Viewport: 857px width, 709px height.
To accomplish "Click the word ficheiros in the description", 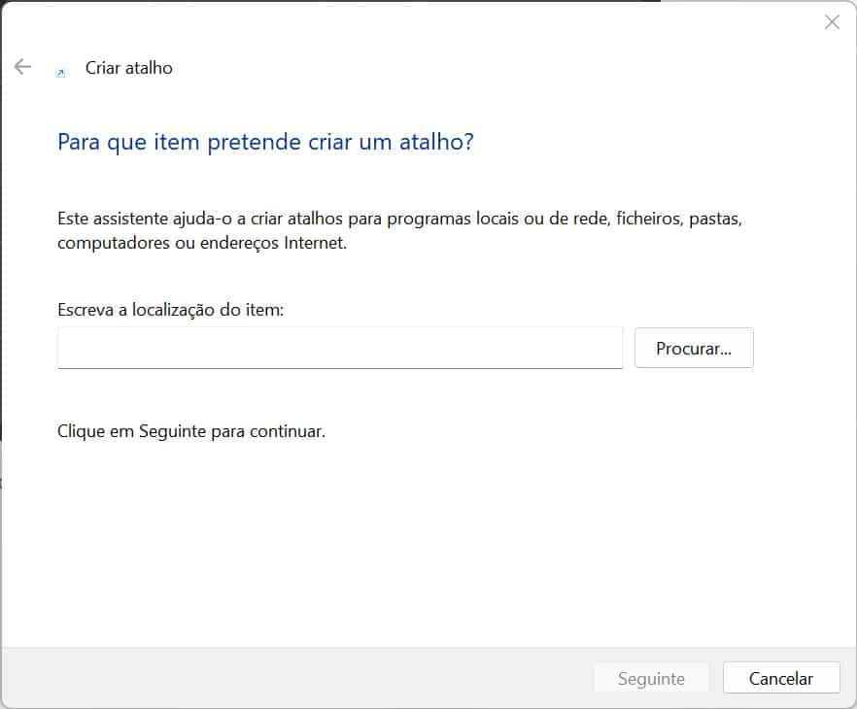I will point(647,219).
